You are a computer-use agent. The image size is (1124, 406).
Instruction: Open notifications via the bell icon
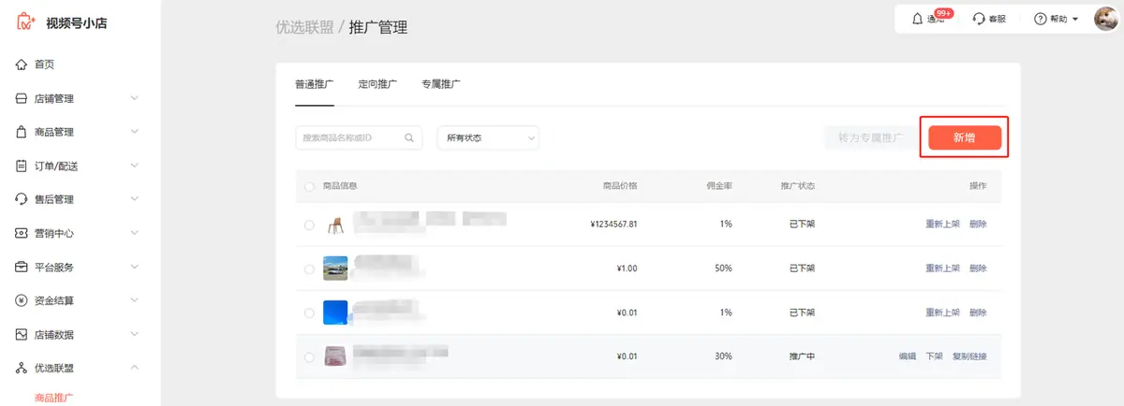point(917,19)
